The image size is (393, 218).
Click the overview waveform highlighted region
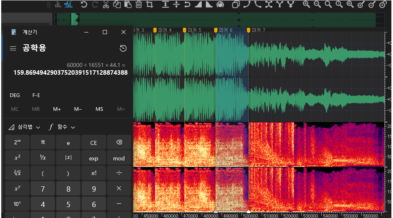pos(75,19)
